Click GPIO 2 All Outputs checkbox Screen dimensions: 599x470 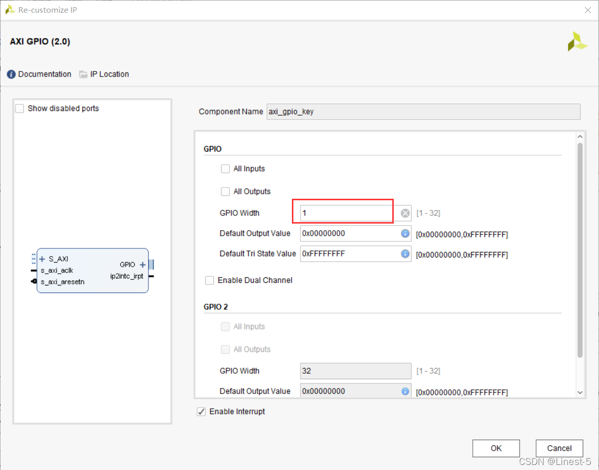pos(226,349)
